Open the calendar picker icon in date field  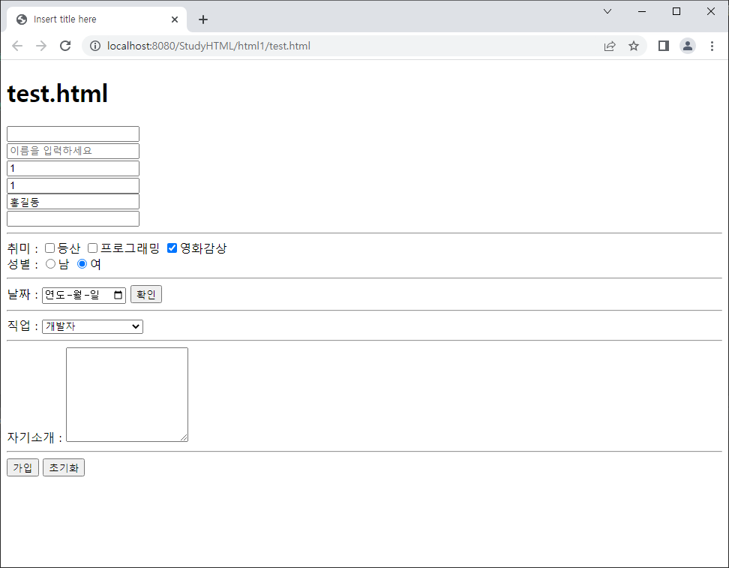(x=118, y=295)
